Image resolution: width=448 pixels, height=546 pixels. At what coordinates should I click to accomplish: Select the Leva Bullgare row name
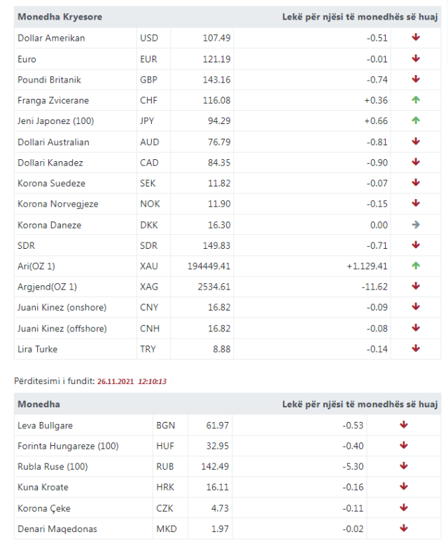[x=45, y=425]
